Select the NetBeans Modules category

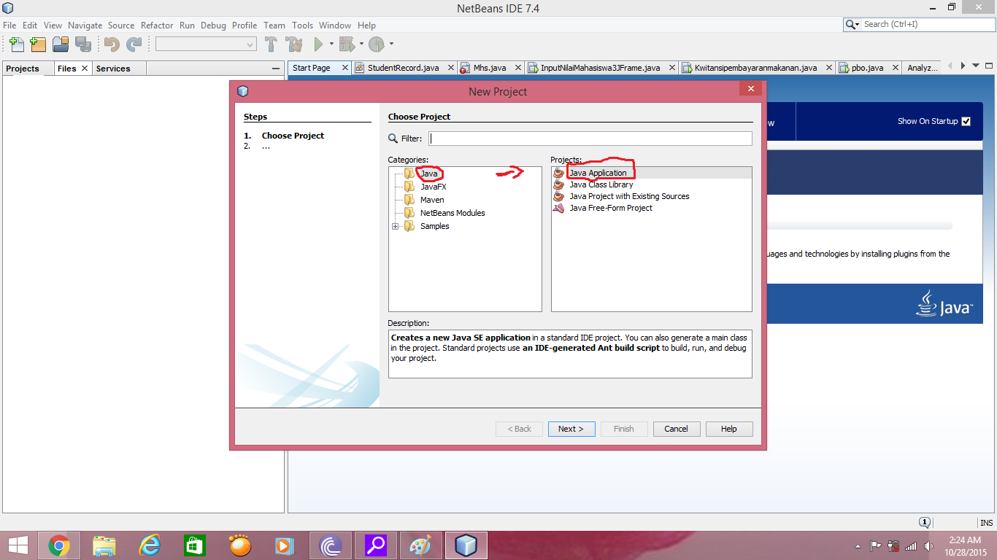click(x=453, y=213)
